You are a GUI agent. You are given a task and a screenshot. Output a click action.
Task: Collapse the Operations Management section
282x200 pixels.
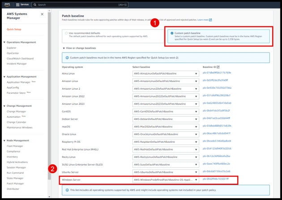[4, 42]
